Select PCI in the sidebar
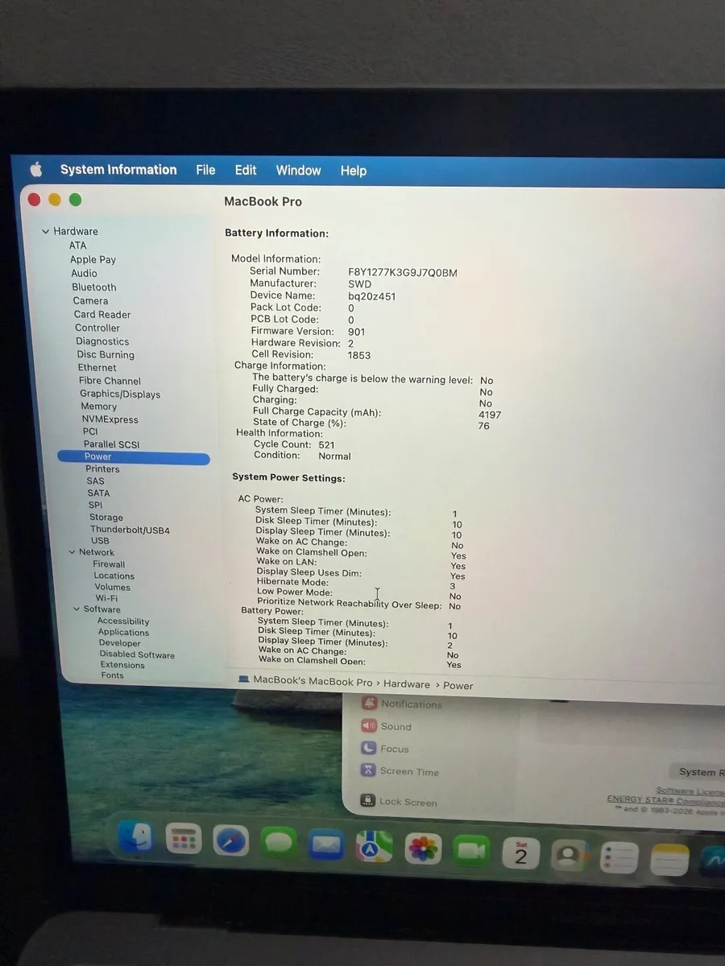The image size is (725, 966). (90, 431)
